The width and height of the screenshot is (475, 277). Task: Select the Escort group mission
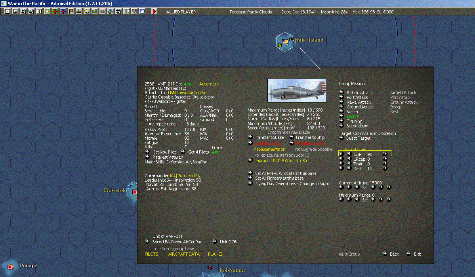[352, 116]
